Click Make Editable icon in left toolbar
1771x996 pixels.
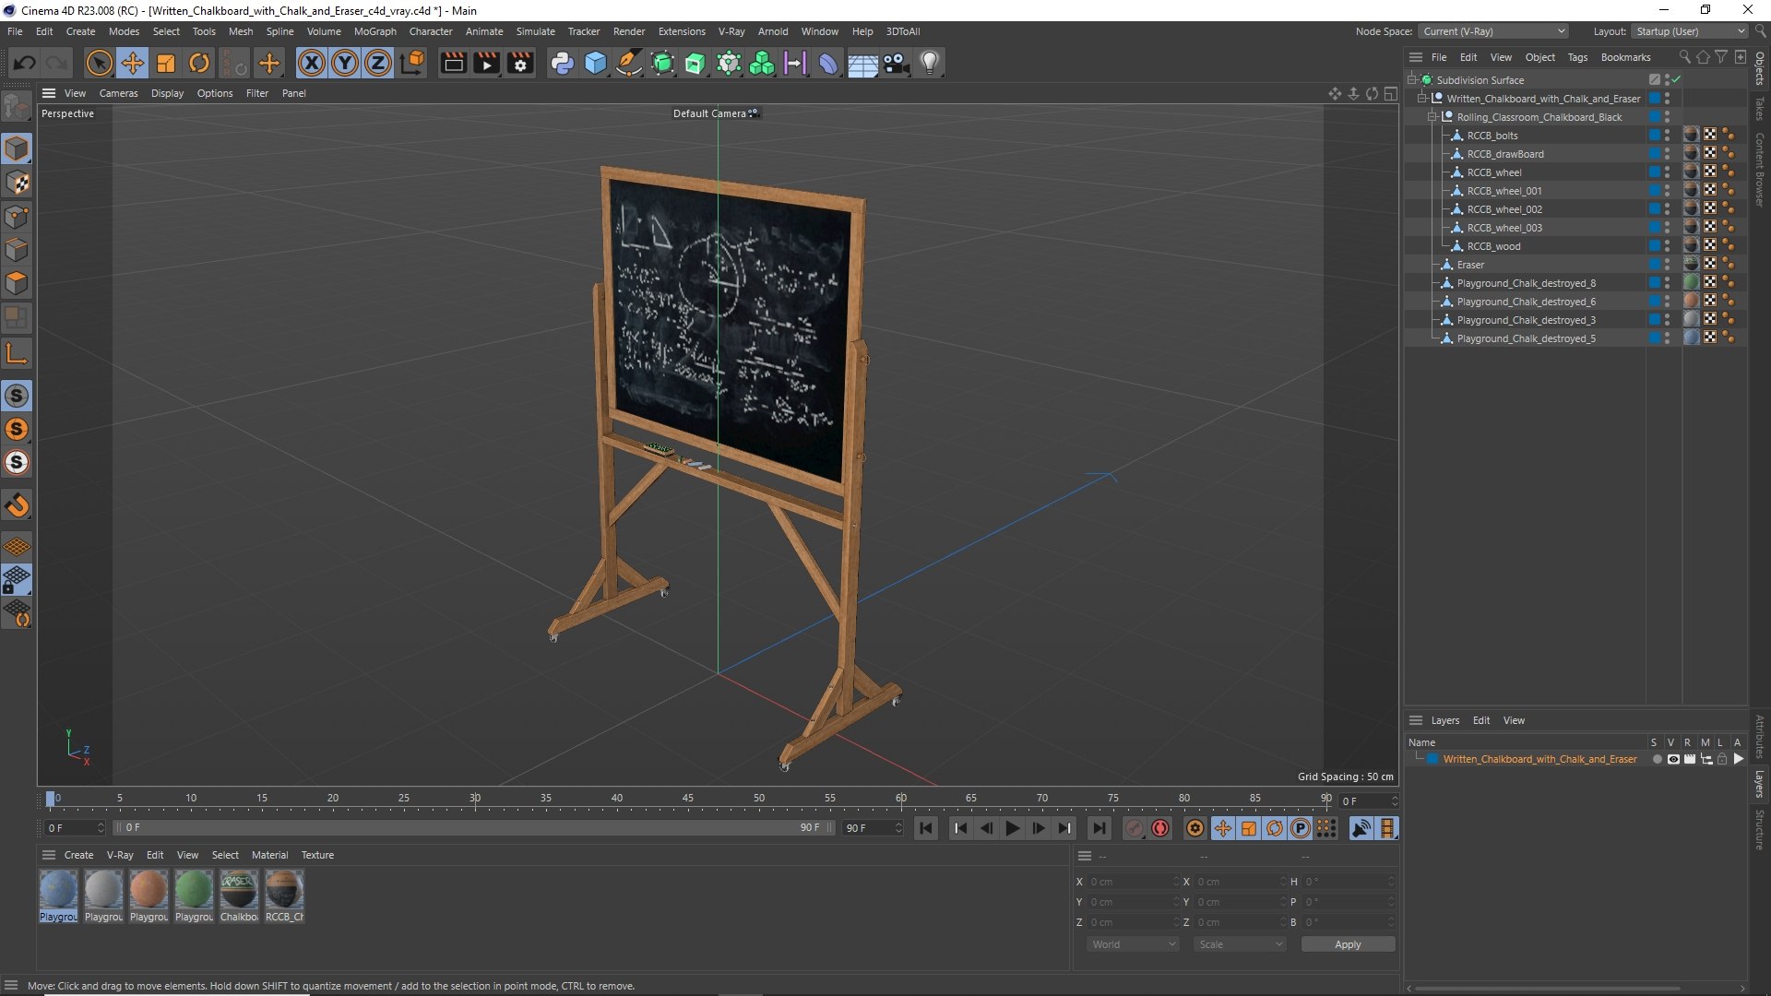17,108
